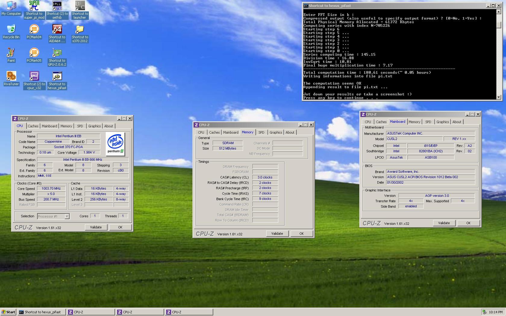Screen dimensions: 506x316
Task: Click the console scrollbar up arrow
Action: pos(499,12)
